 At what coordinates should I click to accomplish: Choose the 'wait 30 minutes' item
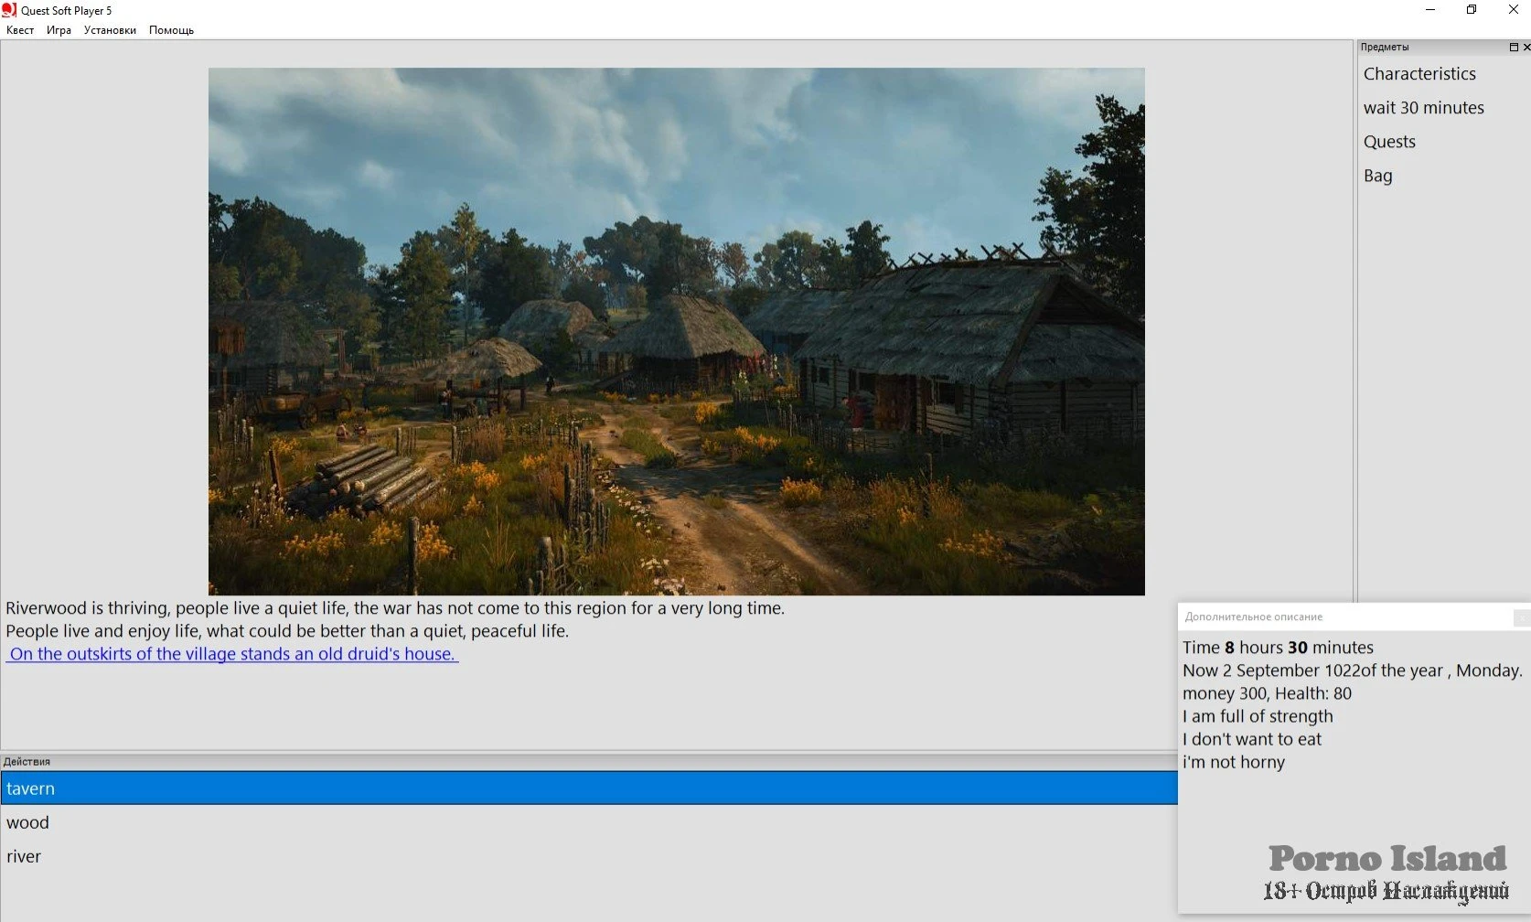point(1423,108)
